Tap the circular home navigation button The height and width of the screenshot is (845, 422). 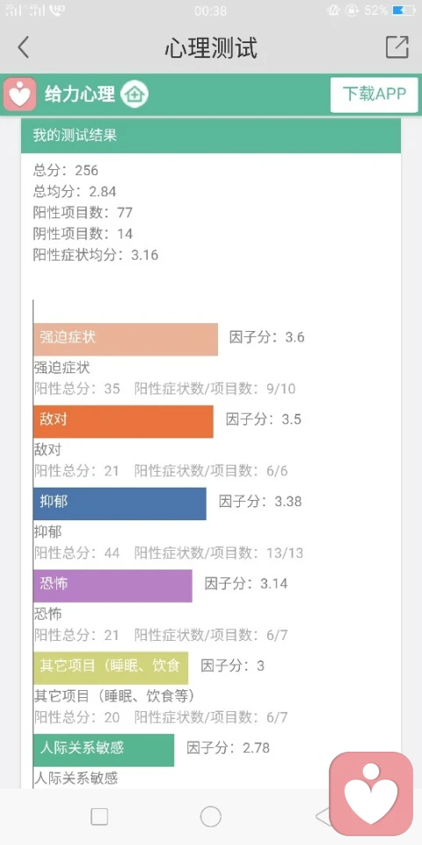click(210, 817)
